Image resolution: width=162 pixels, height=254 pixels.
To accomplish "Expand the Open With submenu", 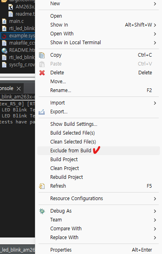I will (98, 34).
